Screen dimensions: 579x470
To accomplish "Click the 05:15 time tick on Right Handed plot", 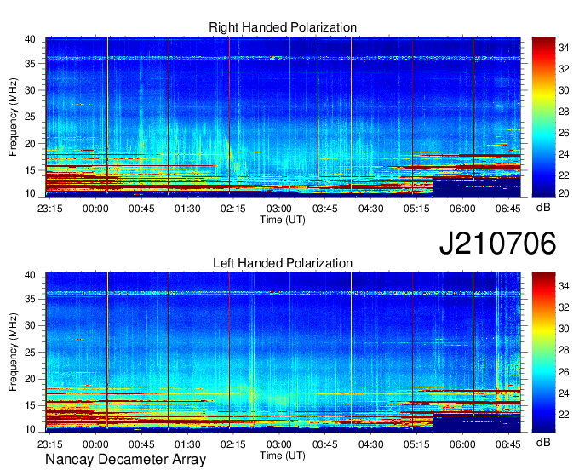I will pos(416,209).
